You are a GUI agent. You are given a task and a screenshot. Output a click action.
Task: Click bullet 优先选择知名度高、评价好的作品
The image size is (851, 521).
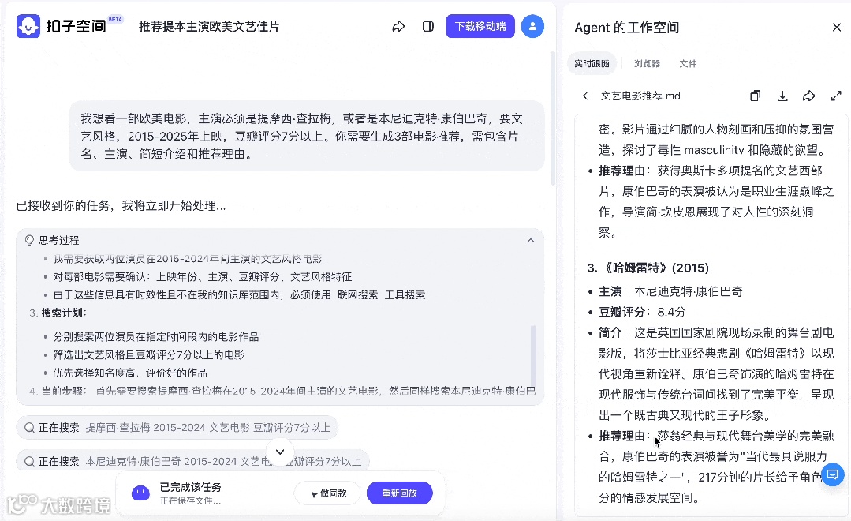point(129,373)
